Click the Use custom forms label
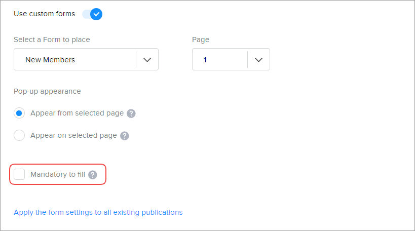The height and width of the screenshot is (231, 415). (x=45, y=14)
